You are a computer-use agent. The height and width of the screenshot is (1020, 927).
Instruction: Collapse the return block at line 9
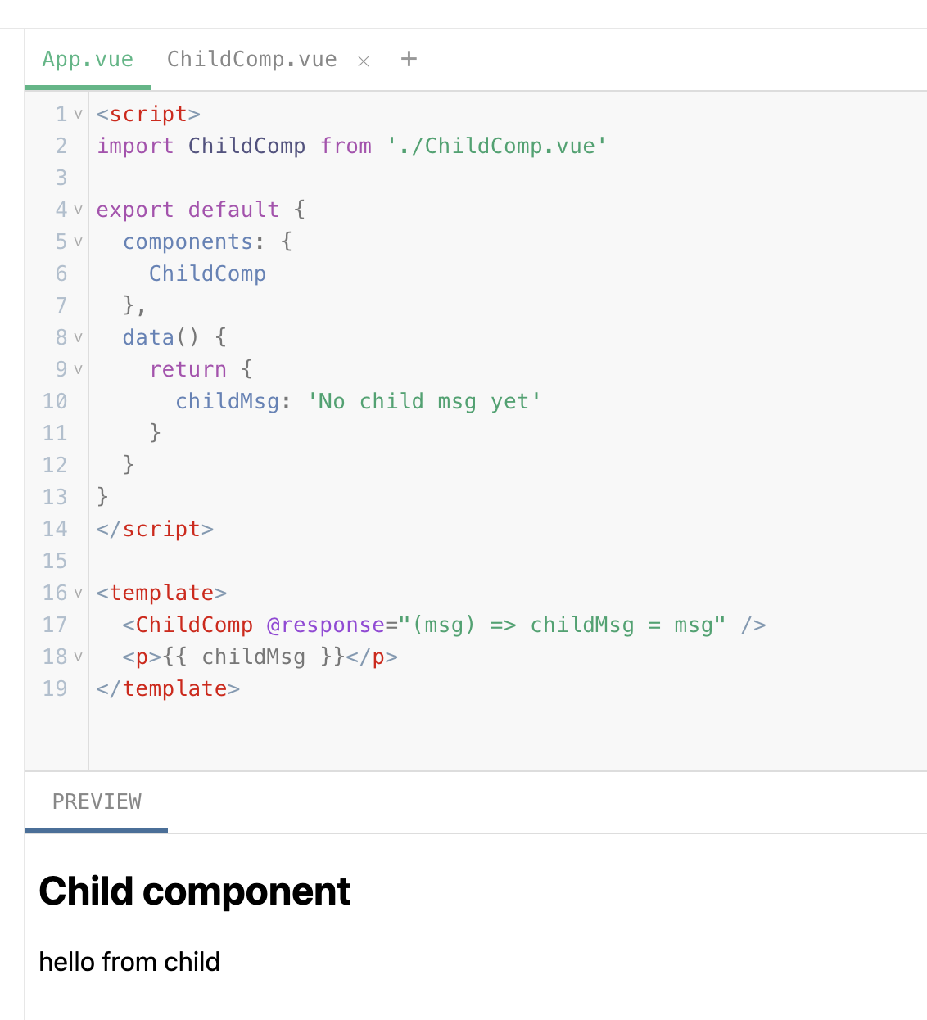tap(79, 370)
